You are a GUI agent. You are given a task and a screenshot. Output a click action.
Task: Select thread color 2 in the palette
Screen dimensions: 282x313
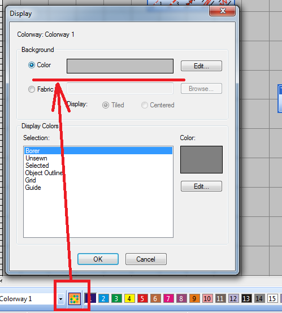pos(103,299)
